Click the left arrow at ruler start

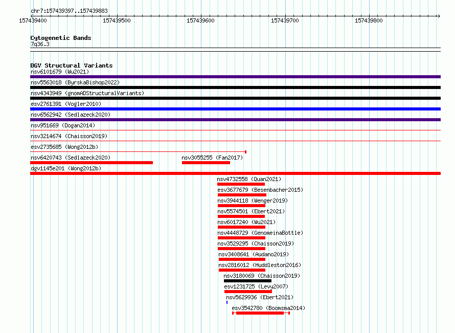click(x=32, y=16)
